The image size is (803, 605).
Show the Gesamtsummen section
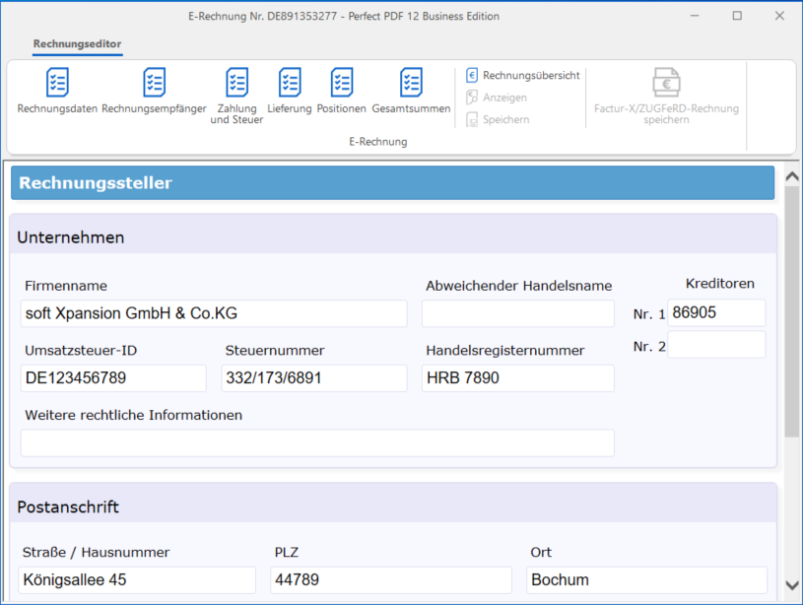(411, 91)
